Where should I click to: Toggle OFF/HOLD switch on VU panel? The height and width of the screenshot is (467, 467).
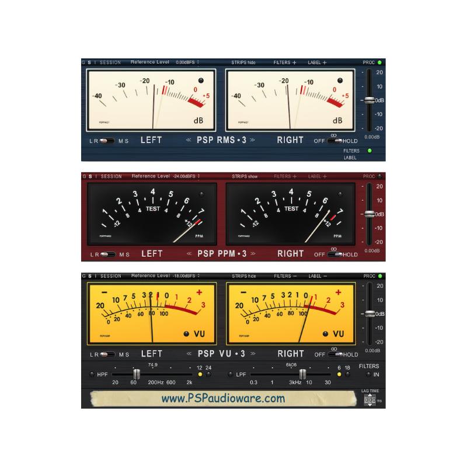pyautogui.click(x=335, y=354)
